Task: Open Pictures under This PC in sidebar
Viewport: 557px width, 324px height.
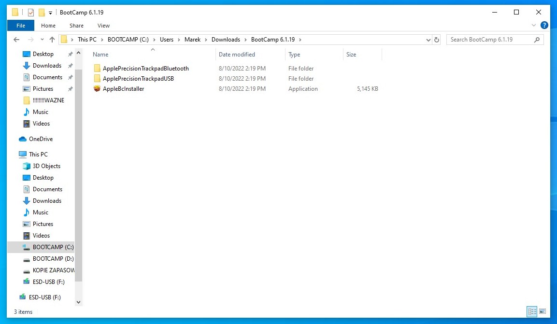Action: (x=43, y=224)
